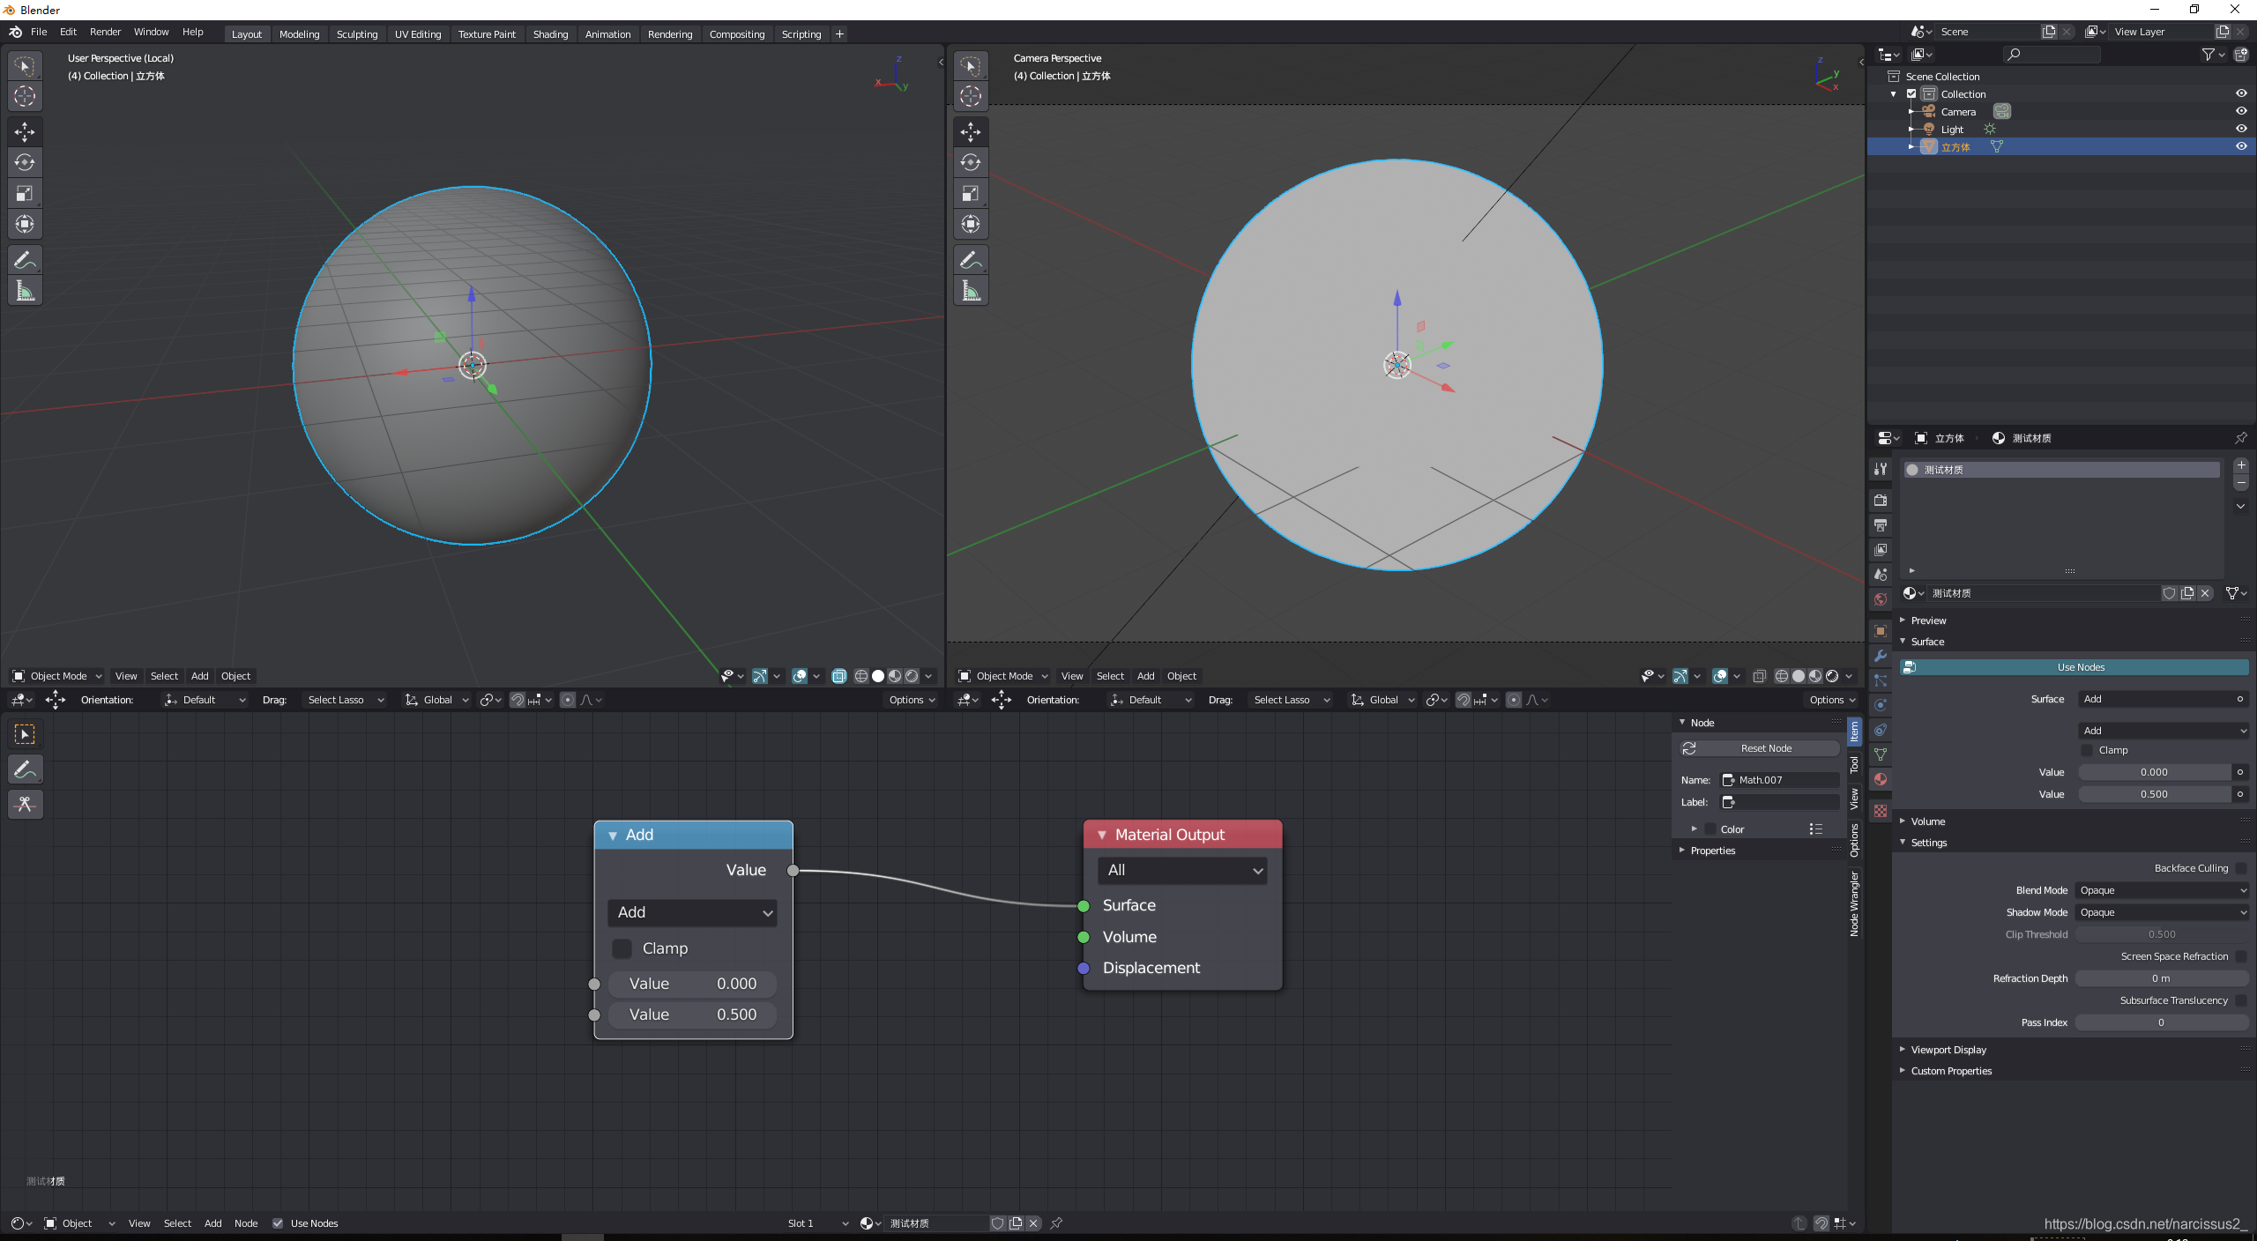This screenshot has height=1241, width=2257.
Task: Toggle Clamp checkbox in Add node
Action: coord(619,946)
